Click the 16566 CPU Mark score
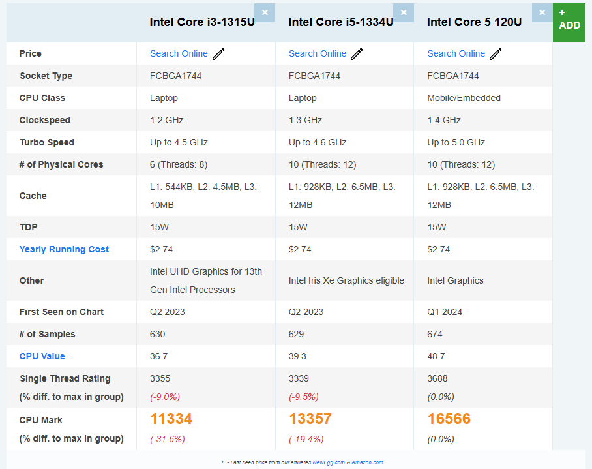The width and height of the screenshot is (592, 469). 449,419
